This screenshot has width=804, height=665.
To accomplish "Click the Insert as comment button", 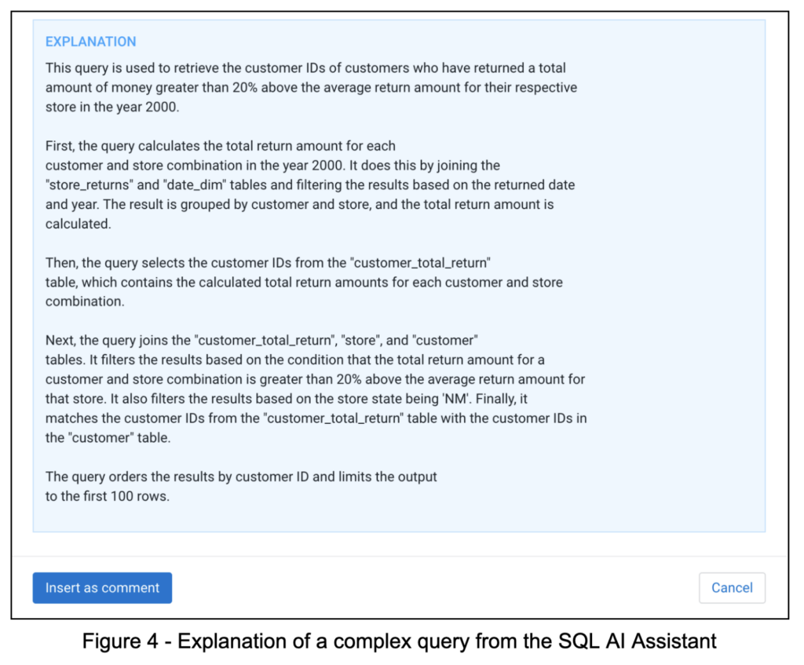I will point(102,587).
